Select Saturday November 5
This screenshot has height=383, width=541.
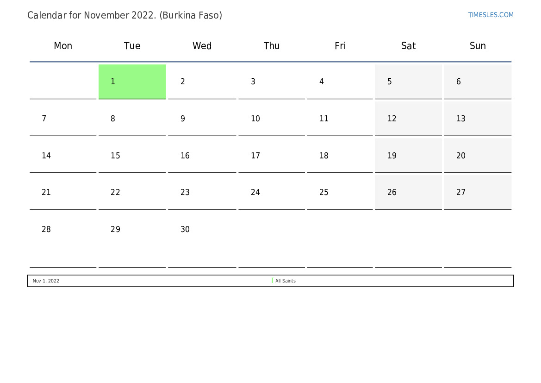point(408,82)
